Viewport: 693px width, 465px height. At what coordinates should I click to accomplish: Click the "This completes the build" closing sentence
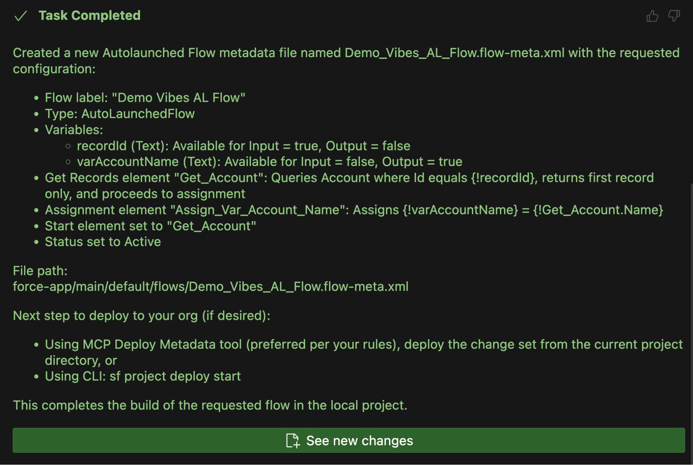click(x=210, y=405)
